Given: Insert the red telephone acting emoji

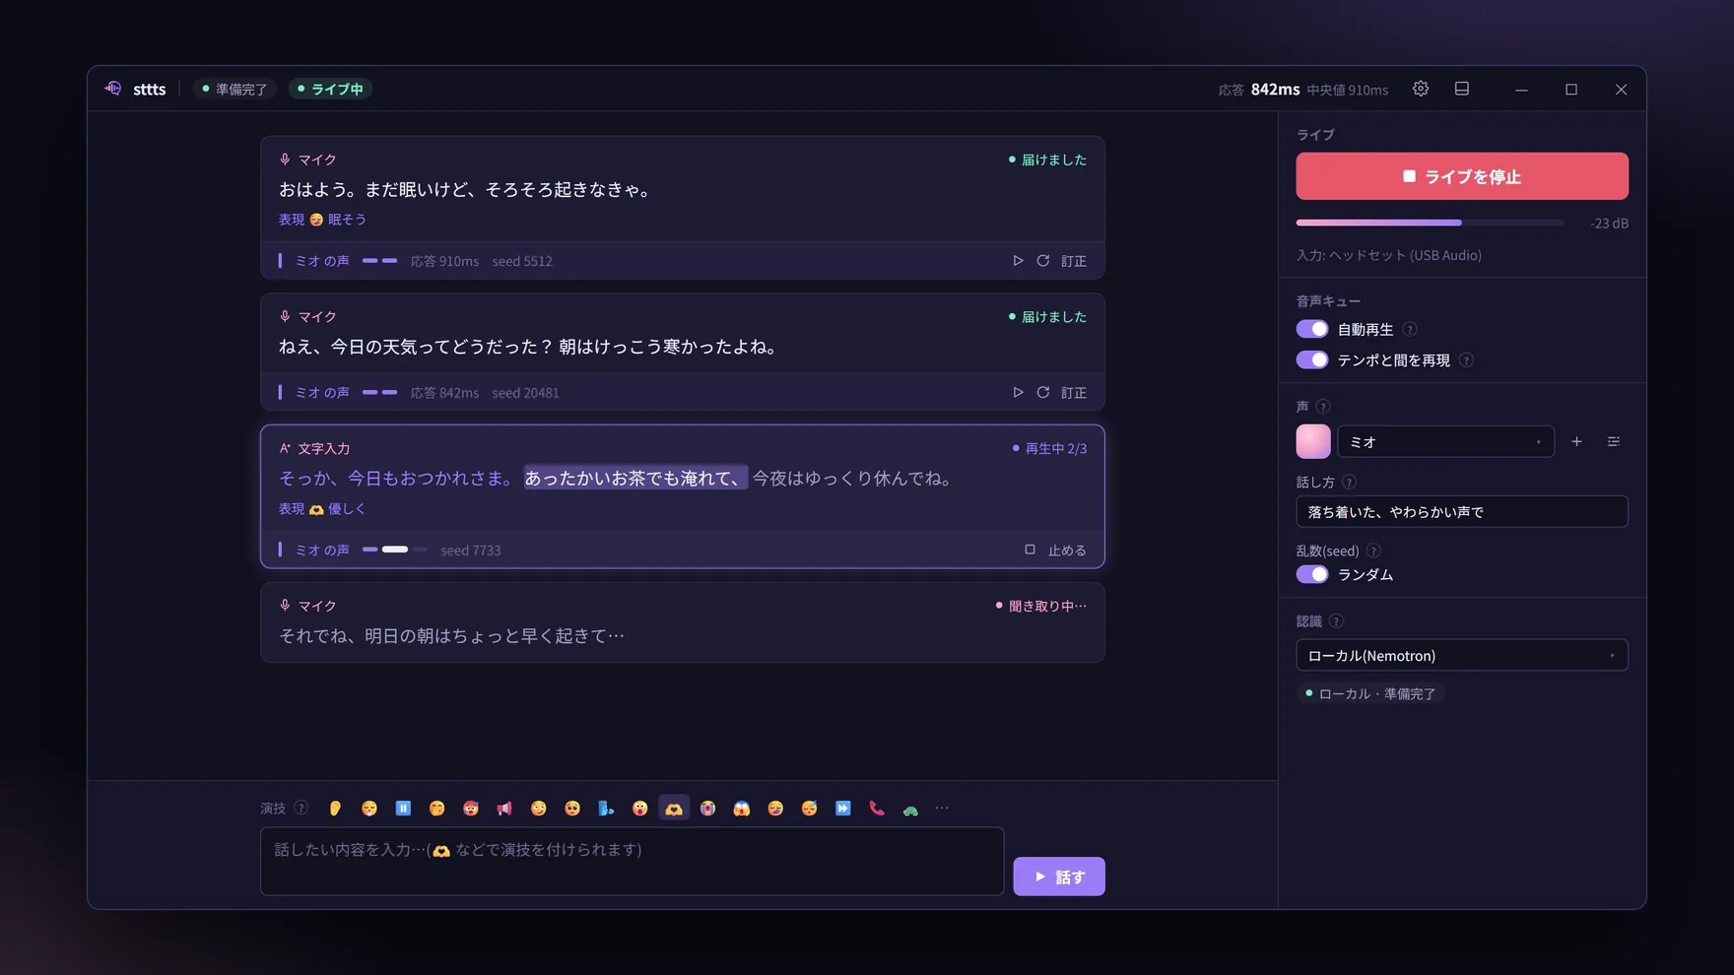Looking at the screenshot, I should click(x=877, y=809).
